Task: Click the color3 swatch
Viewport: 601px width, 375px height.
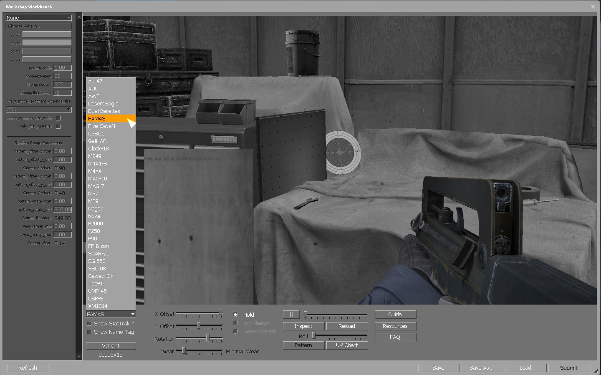Action: (x=47, y=59)
